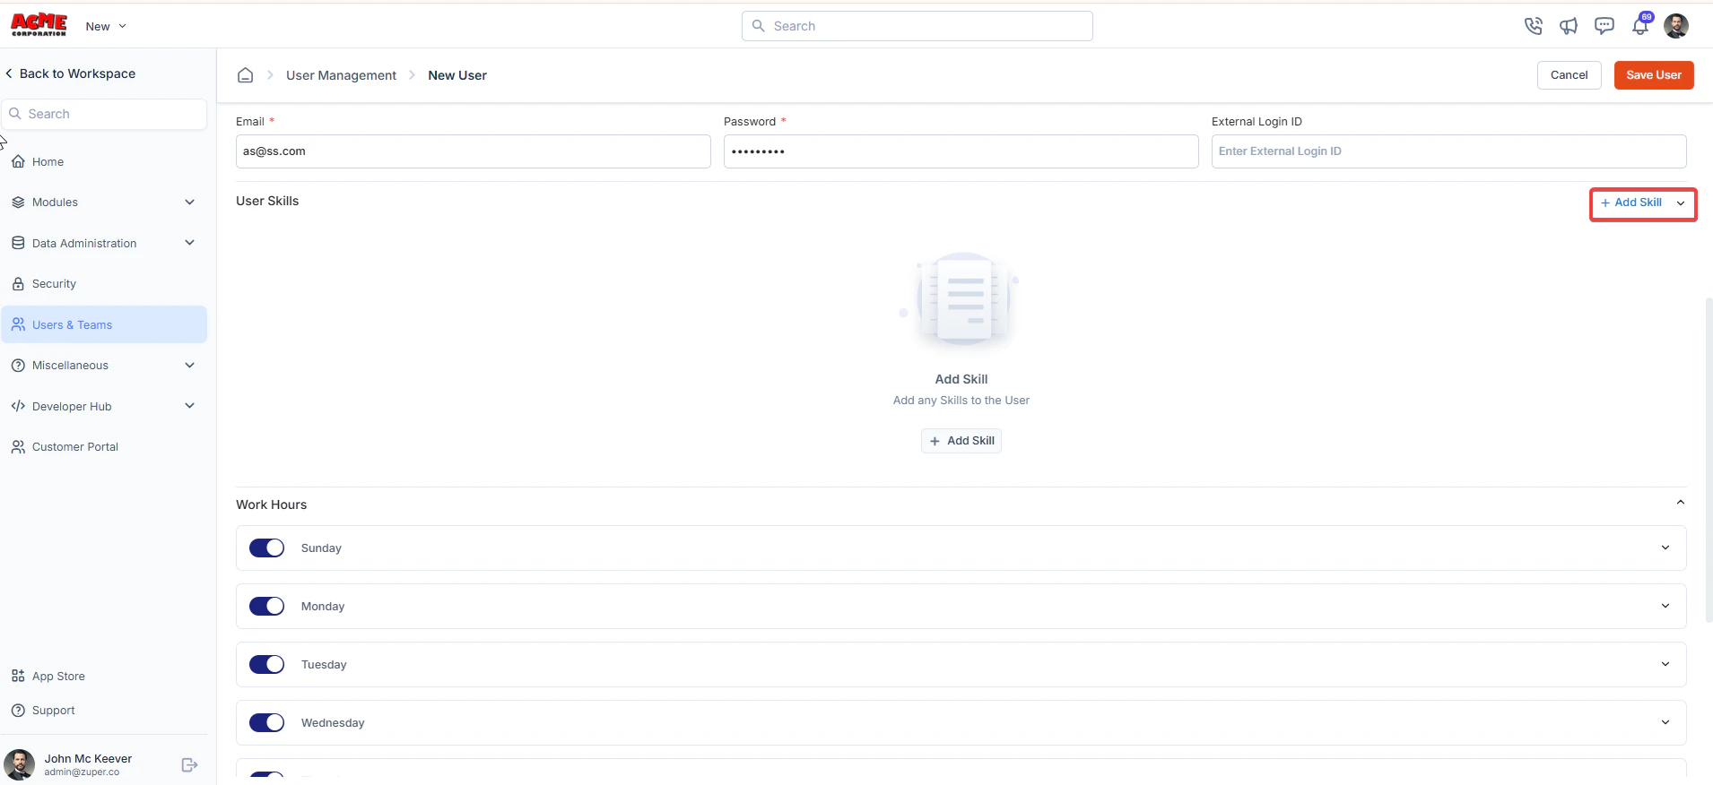The width and height of the screenshot is (1713, 785).
Task: Toggle Wednesday work hours switch
Action: pos(266,722)
